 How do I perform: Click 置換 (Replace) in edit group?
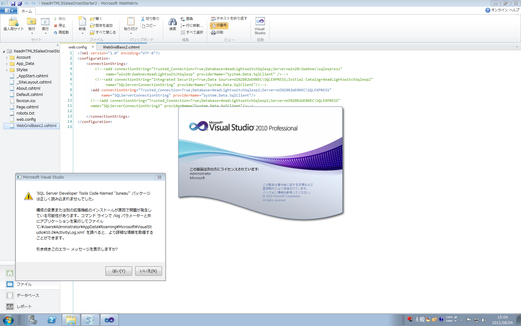click(187, 19)
